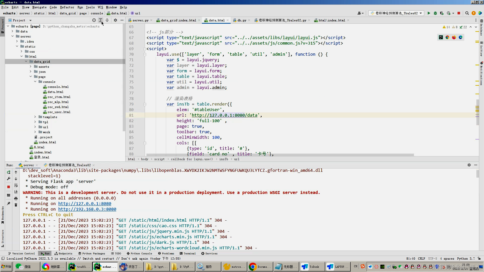Toggle soft-wrap in Run console
484x272 pixels.
[16, 186]
